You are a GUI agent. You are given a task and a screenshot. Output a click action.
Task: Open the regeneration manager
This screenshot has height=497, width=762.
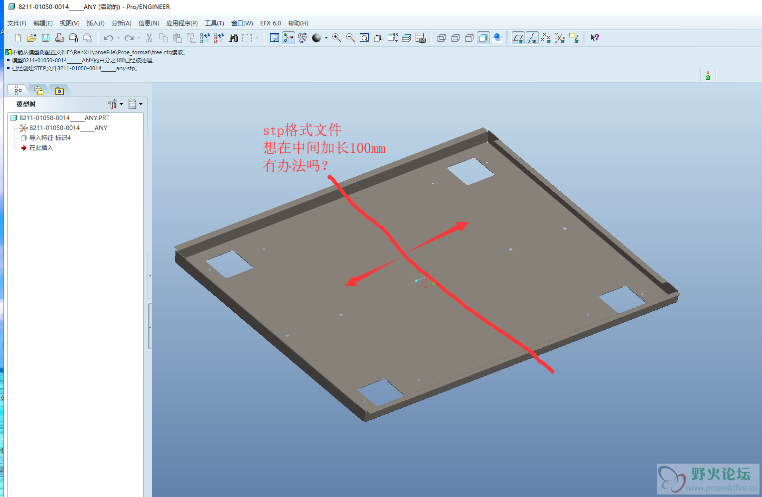pyautogui.click(x=219, y=38)
